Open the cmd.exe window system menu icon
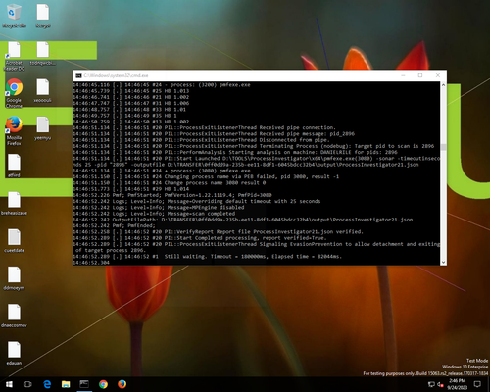This screenshot has height=392, width=490. 78,75
